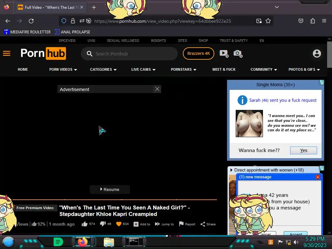Open the command prompt taskbar icon
Screen dimensions: 332x249
(134, 242)
